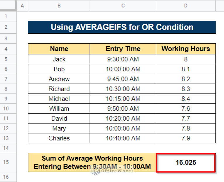Select the result cell showing 16.025
Viewport: 224px width, 182px height.
click(186, 162)
